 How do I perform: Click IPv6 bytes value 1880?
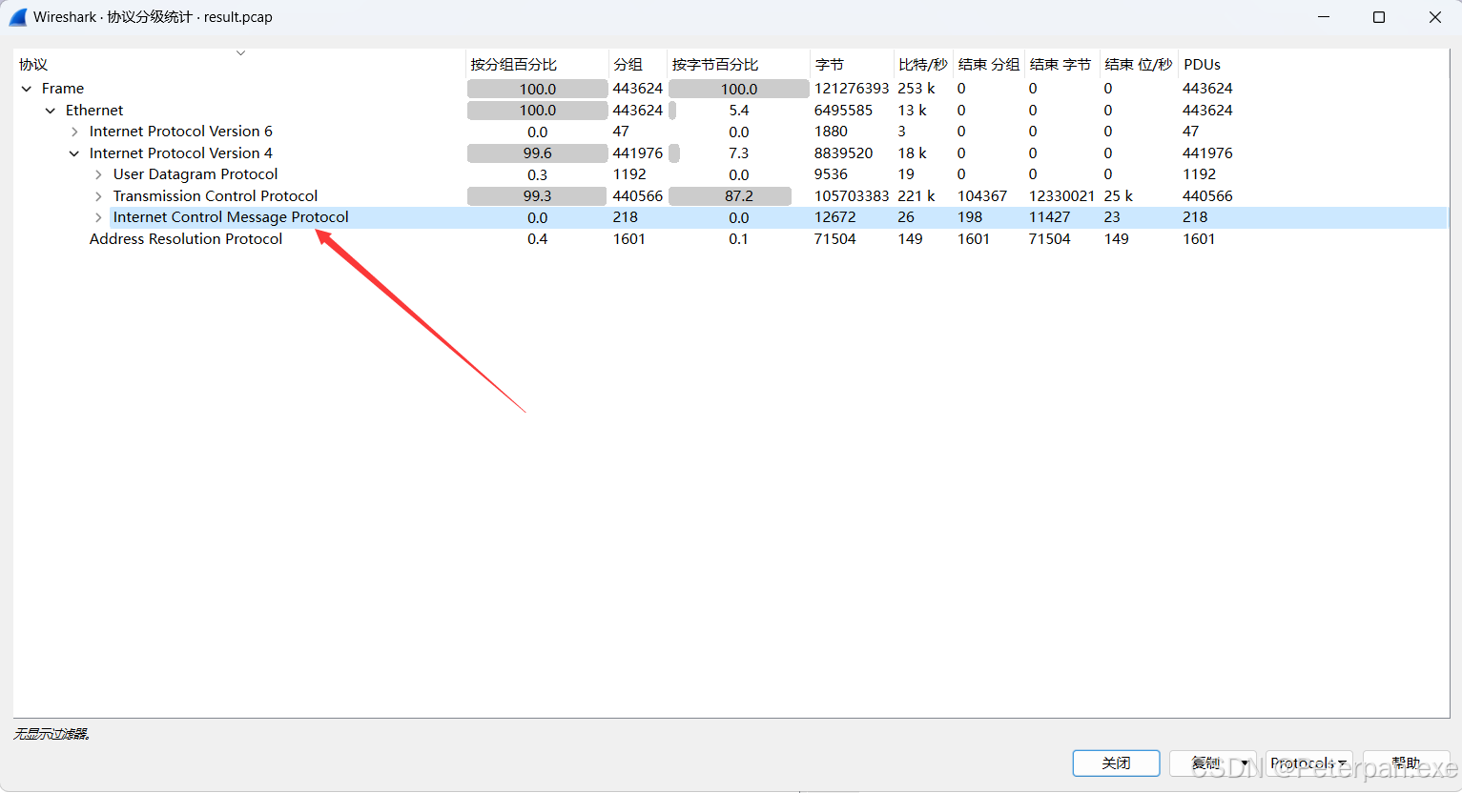click(831, 132)
